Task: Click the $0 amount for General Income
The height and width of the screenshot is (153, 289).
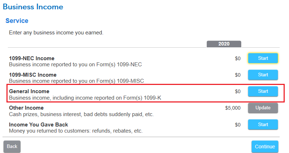Action: [x=238, y=91]
